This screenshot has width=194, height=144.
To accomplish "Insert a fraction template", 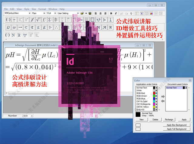I will point(14,20).
